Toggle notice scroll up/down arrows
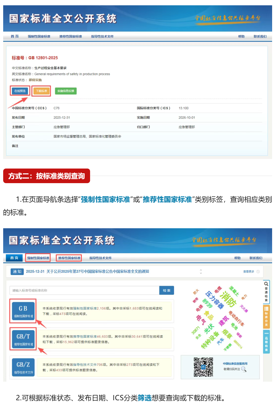This screenshot has width=279, height=409. point(201,272)
